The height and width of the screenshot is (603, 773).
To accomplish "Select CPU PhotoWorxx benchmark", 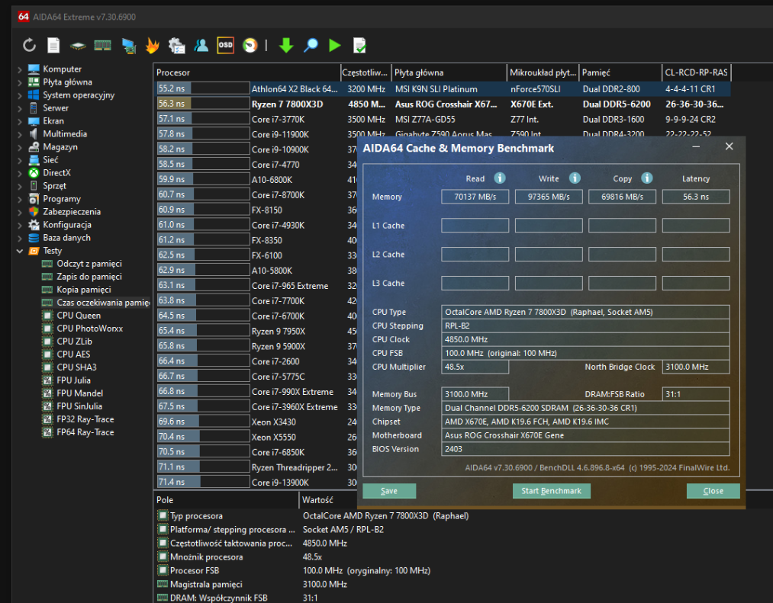I will (90, 328).
